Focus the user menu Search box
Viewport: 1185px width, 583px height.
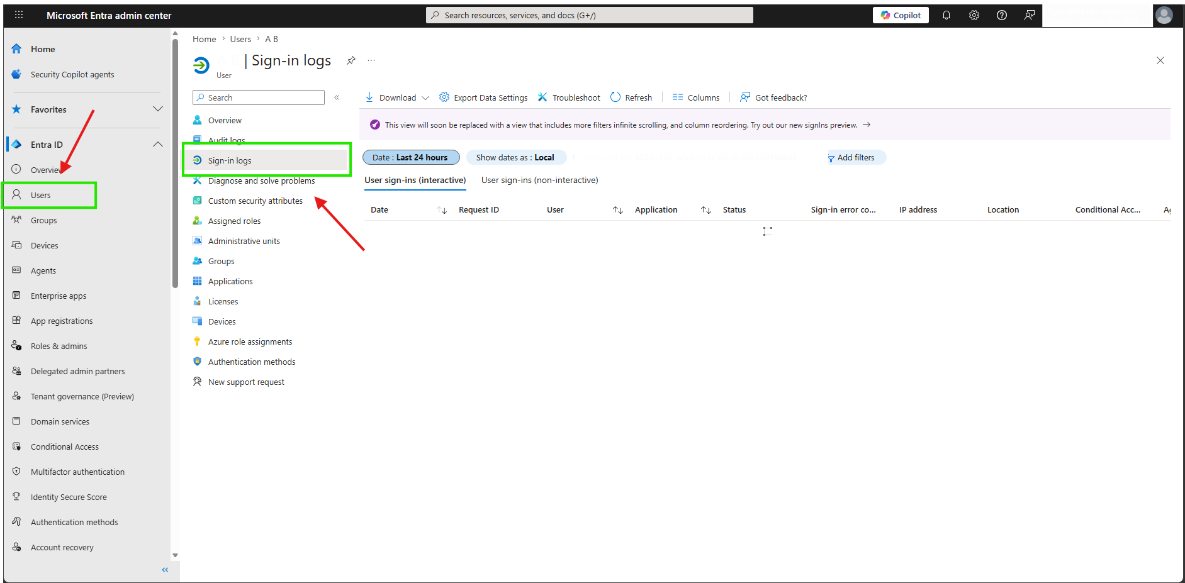pyautogui.click(x=259, y=97)
